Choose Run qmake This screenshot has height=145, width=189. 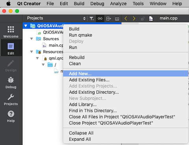126,35
